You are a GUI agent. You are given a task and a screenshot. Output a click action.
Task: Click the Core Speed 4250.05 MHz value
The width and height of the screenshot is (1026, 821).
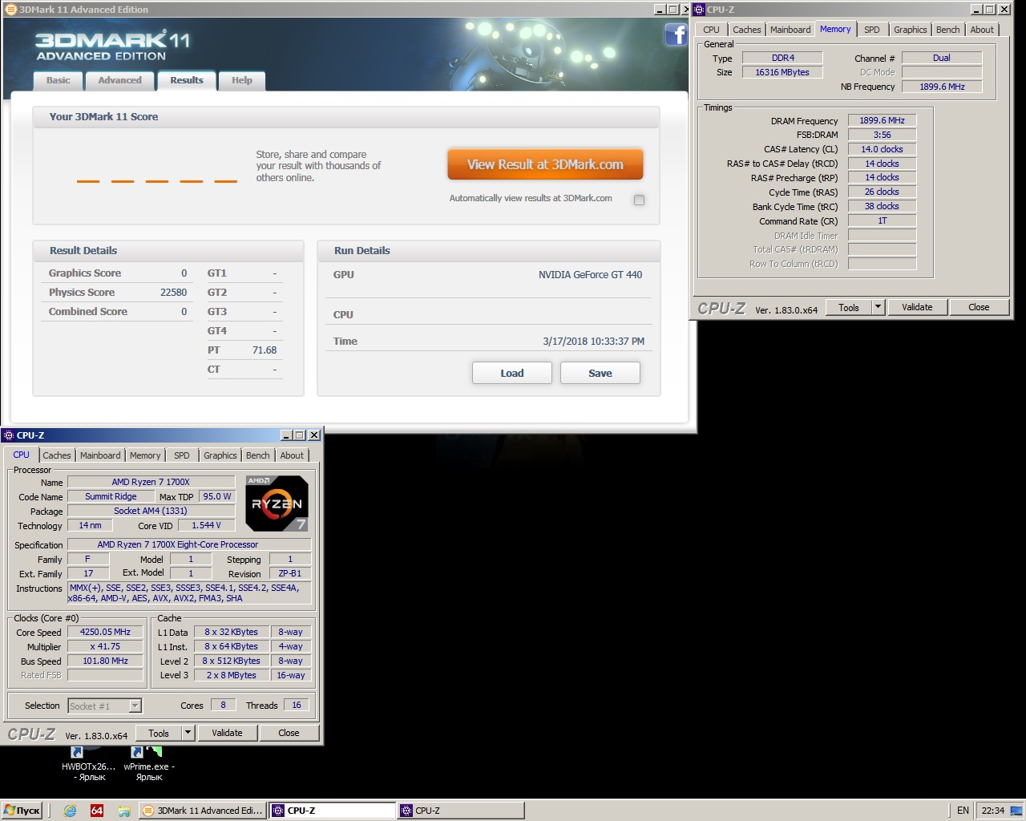coord(105,632)
